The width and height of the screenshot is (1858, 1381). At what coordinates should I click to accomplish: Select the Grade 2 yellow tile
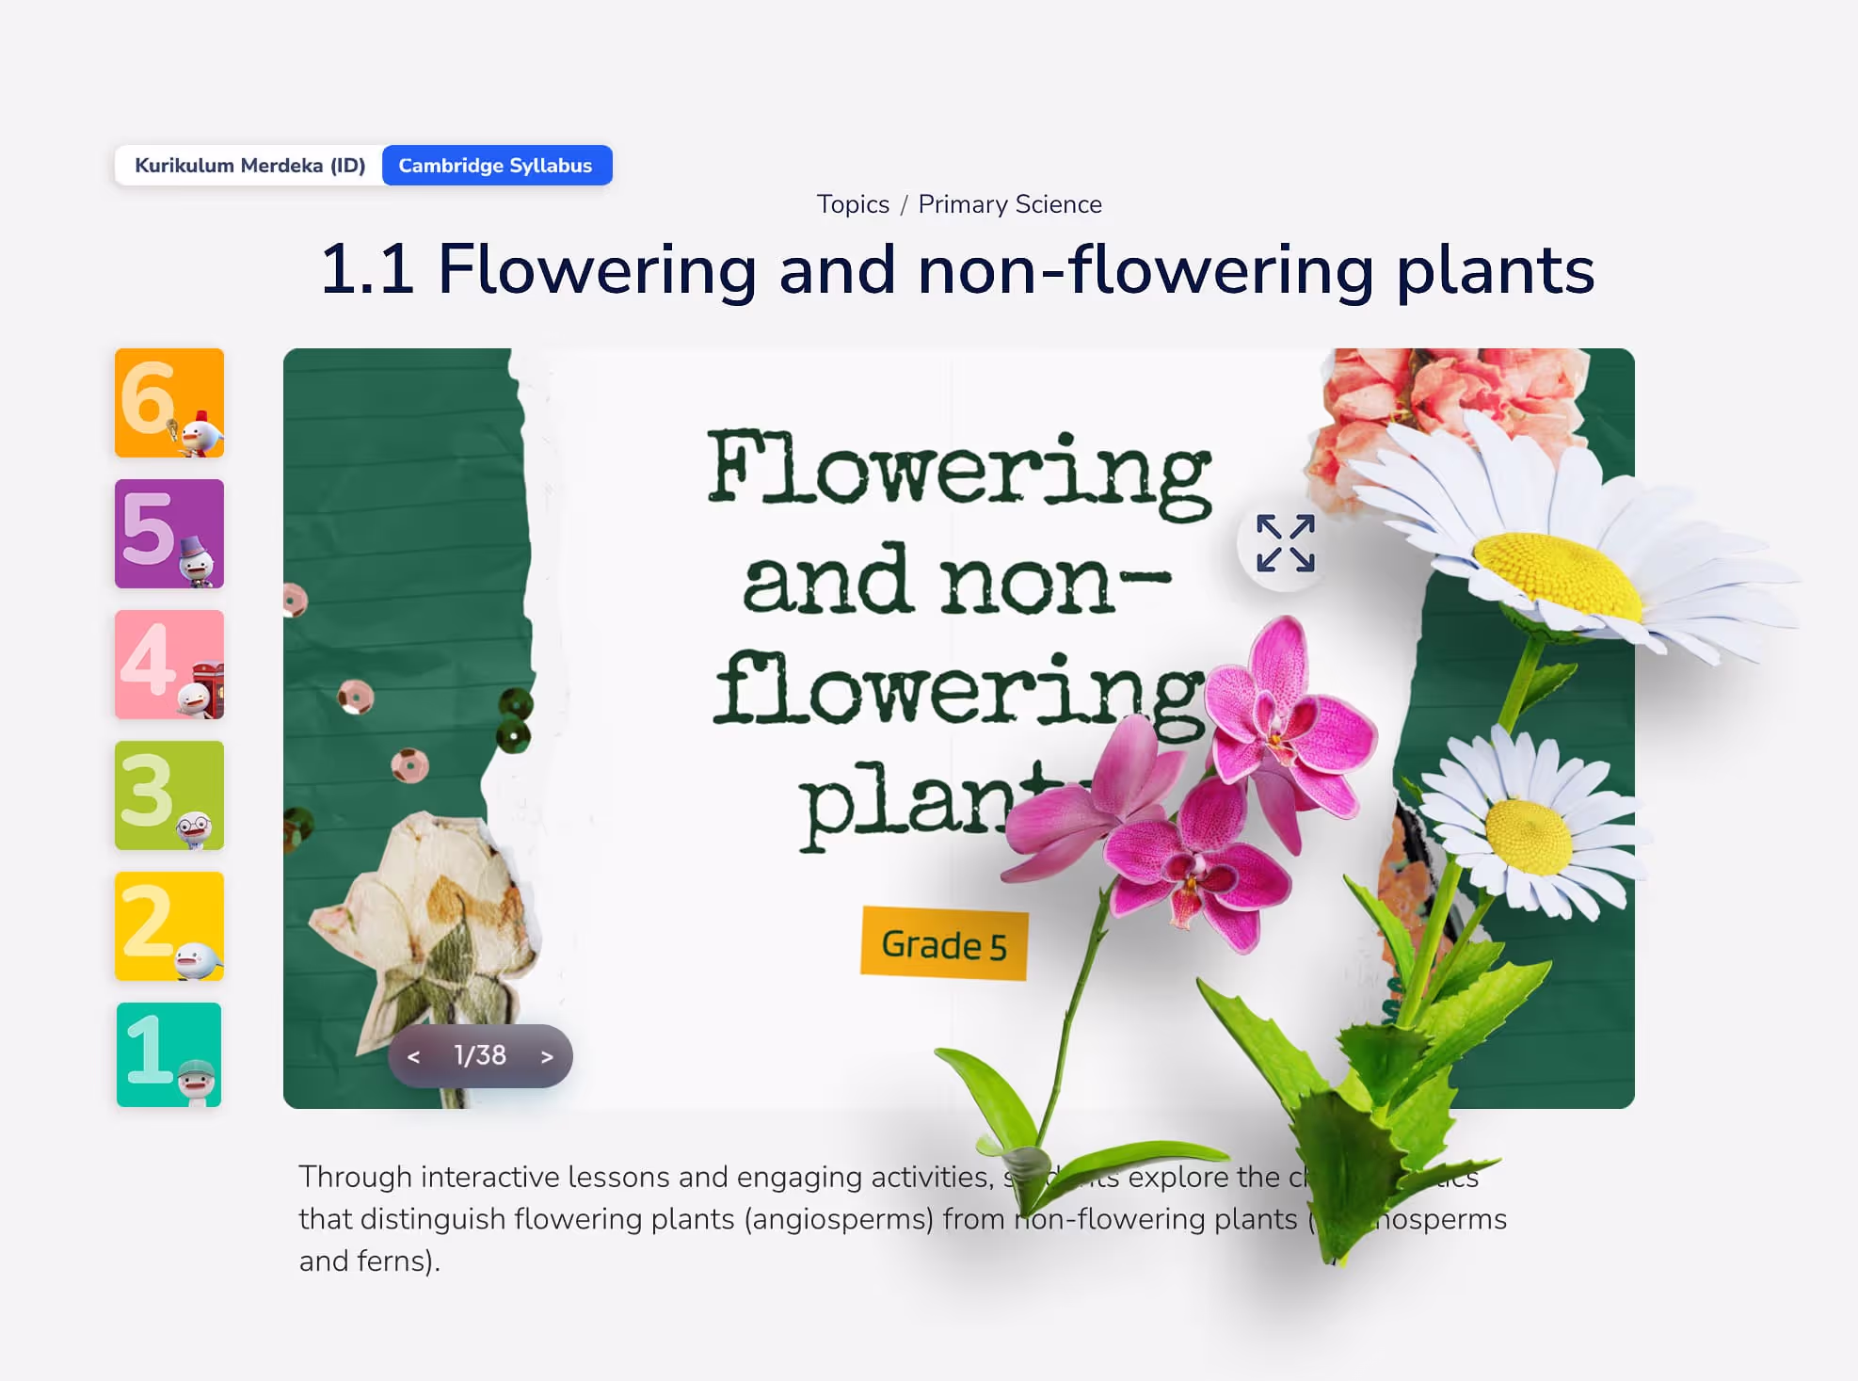[169, 926]
